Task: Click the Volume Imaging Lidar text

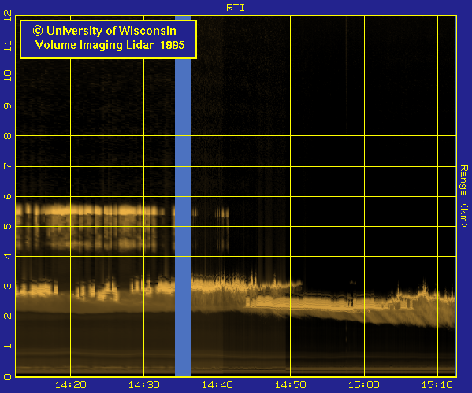Action: point(95,45)
